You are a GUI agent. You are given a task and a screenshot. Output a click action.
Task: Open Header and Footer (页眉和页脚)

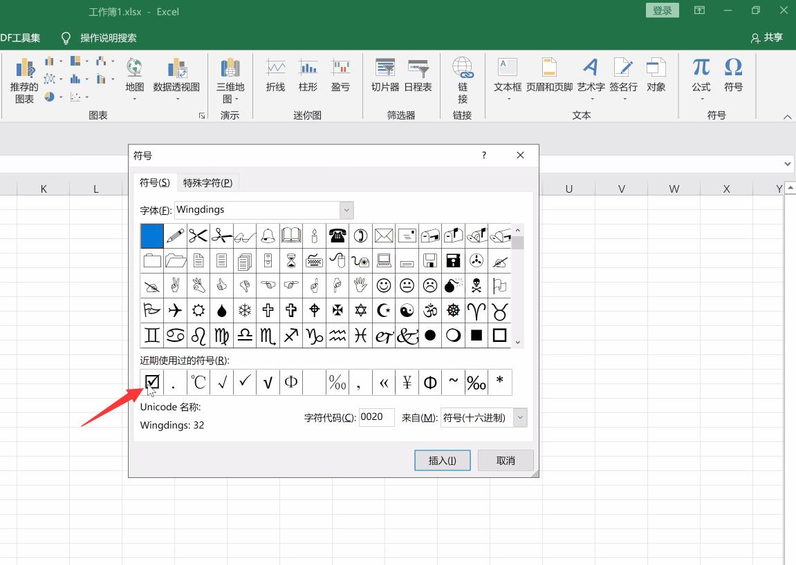click(549, 75)
